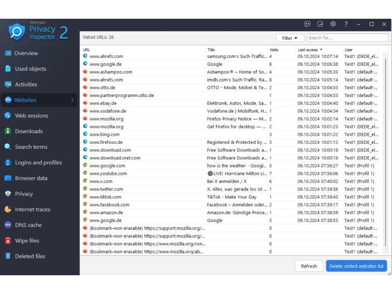The image size is (392, 294).
Task: Open settings gear icon in title bar
Action: coord(333,24)
